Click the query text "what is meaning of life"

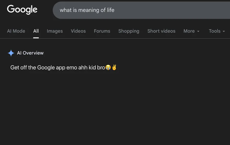(x=87, y=10)
